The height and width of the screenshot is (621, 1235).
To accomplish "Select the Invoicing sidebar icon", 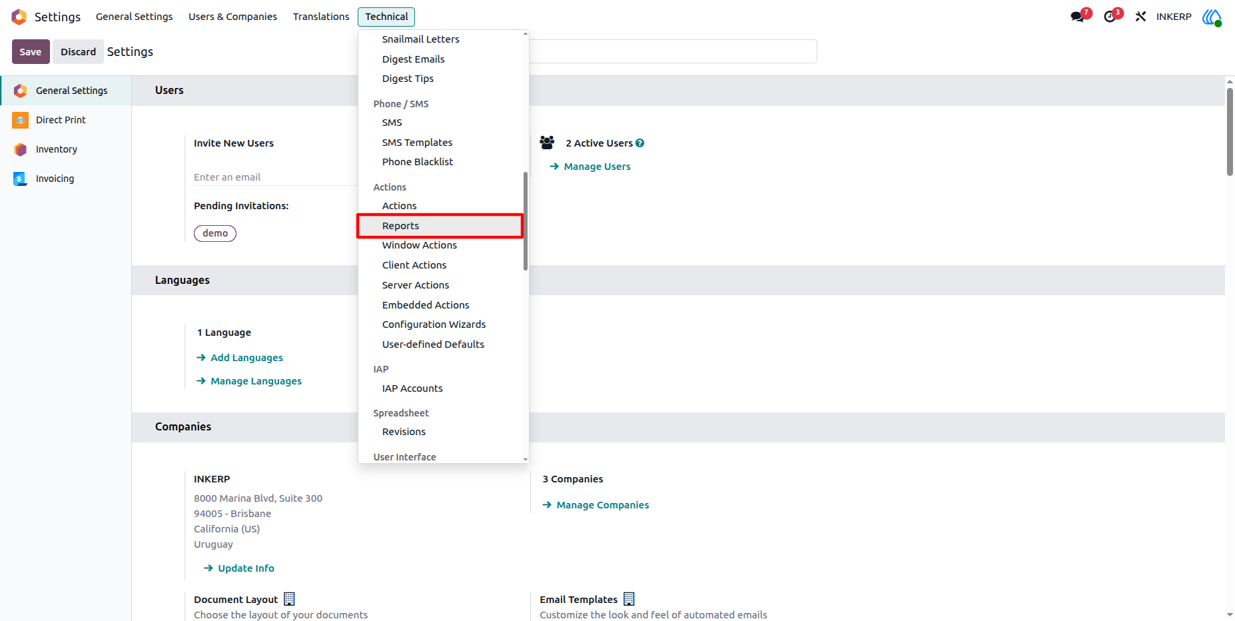I will (21, 179).
